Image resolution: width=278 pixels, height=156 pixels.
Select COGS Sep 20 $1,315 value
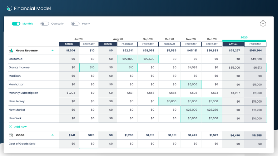[148, 135]
